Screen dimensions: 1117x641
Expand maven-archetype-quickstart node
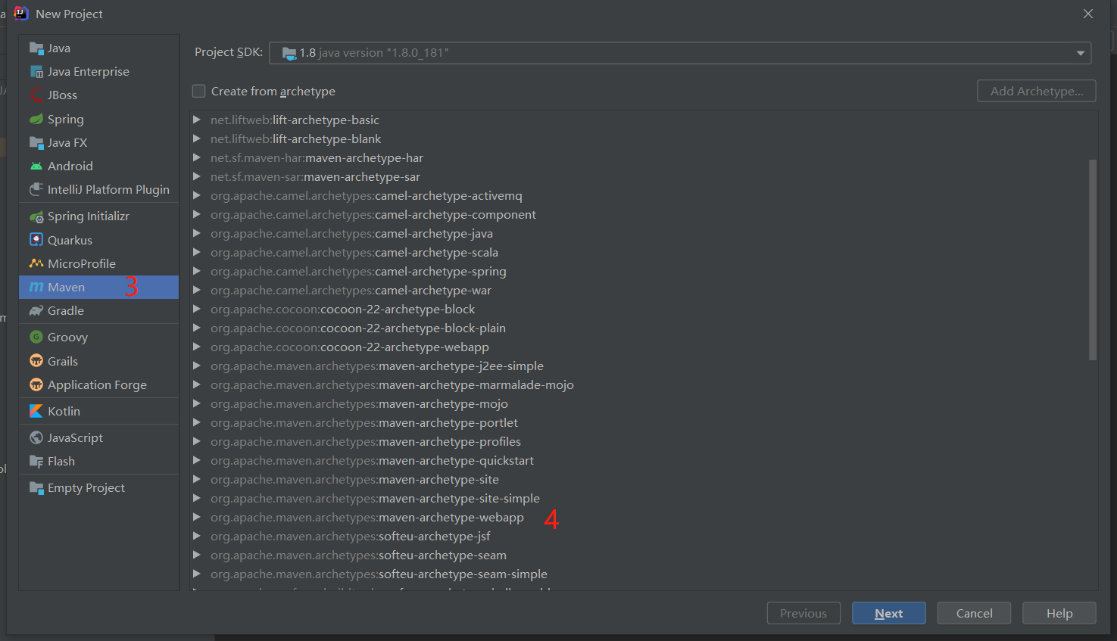click(x=197, y=460)
